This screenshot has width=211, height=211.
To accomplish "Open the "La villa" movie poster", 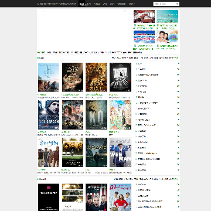I will tap(49, 77).
